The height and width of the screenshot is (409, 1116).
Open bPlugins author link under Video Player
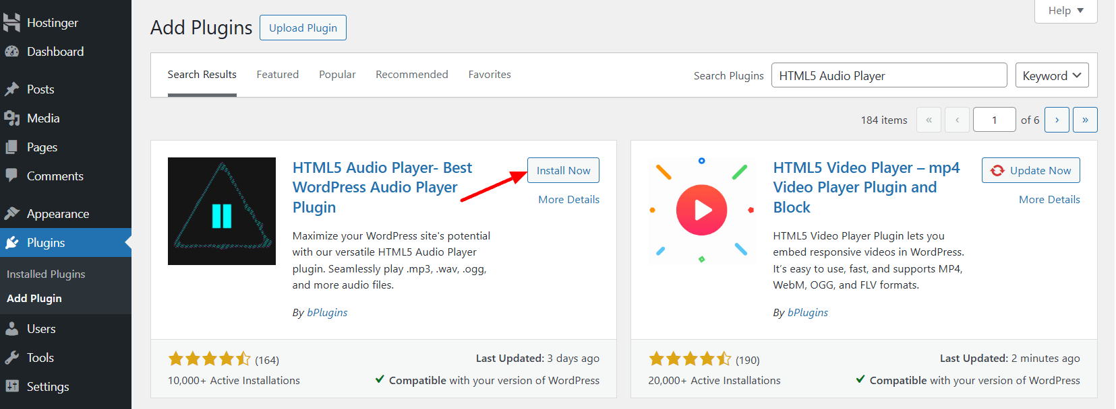(808, 313)
